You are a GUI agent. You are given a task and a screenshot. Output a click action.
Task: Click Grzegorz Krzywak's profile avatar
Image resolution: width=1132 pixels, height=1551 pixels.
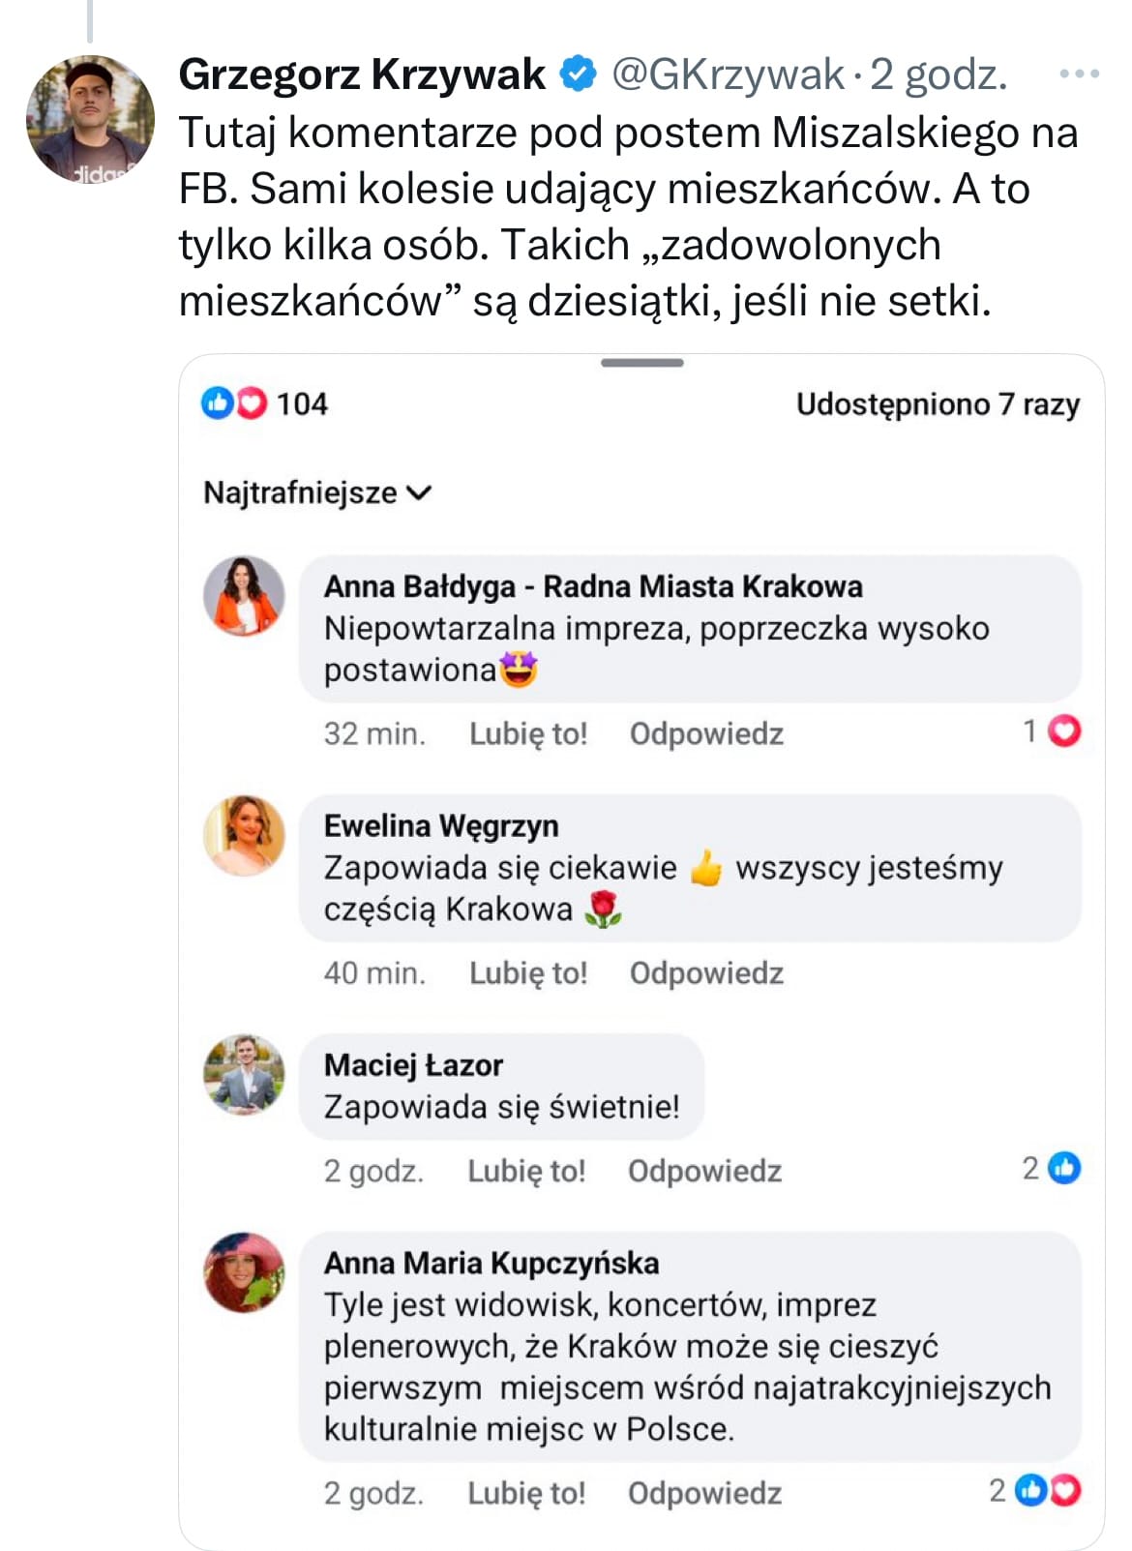pyautogui.click(x=90, y=119)
